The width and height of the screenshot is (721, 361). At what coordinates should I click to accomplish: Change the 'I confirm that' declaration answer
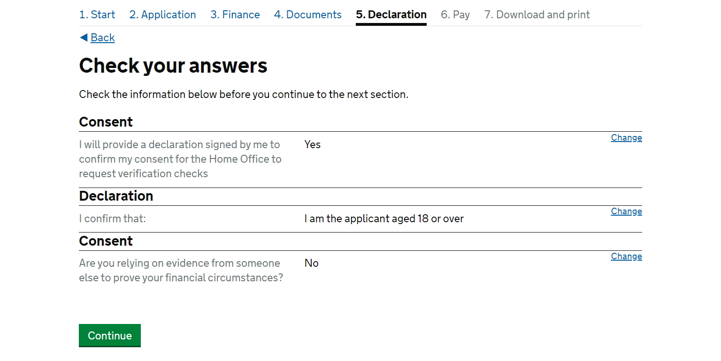(626, 211)
